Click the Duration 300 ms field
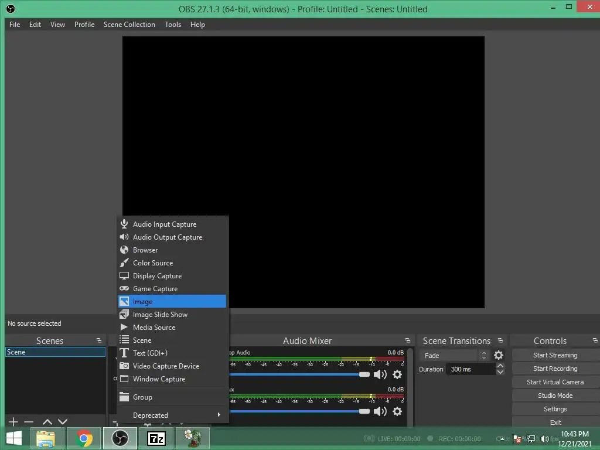The width and height of the screenshot is (600, 450). [x=471, y=369]
